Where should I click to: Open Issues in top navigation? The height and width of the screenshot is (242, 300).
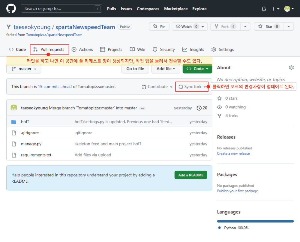[x=126, y=9]
